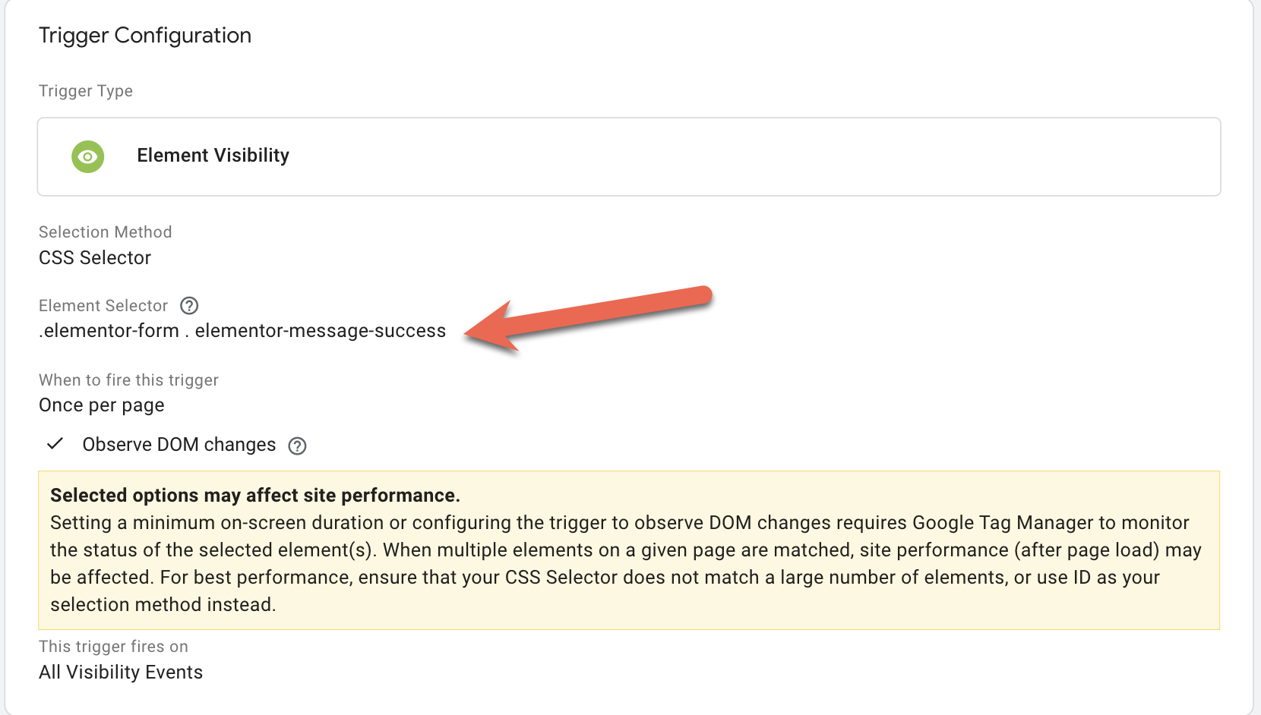Click the Element Selector label
The width and height of the screenshot is (1261, 715).
[103, 306]
